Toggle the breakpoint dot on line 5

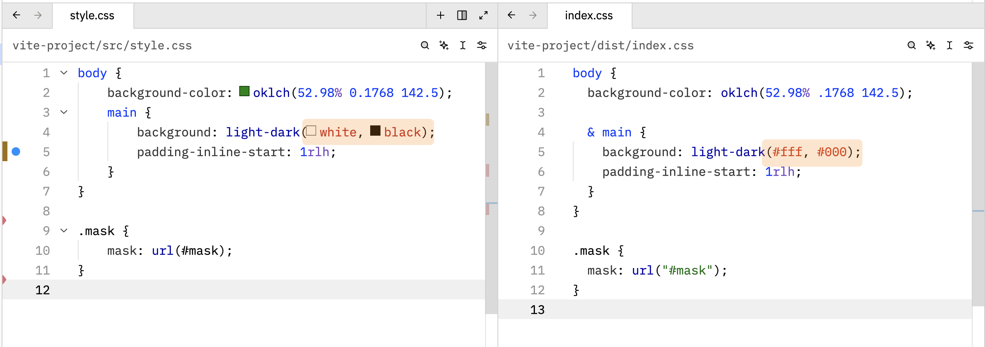pyautogui.click(x=16, y=152)
